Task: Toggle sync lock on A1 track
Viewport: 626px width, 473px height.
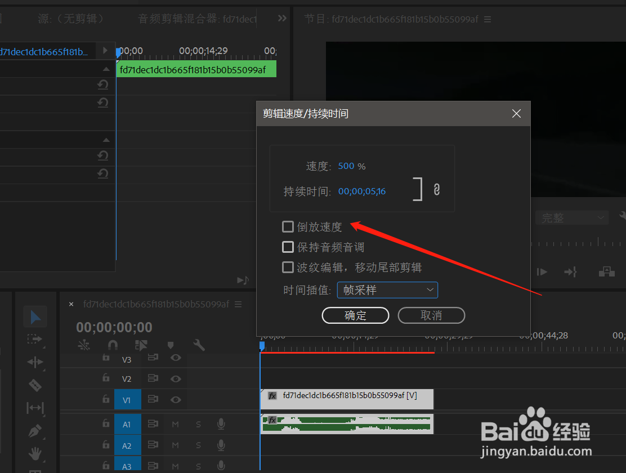Action: click(x=153, y=423)
